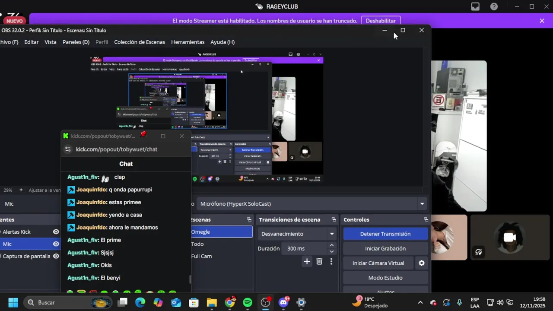Image resolution: width=553 pixels, height=311 pixels.
Task: Open Colección de Escenas menu
Action: point(140,42)
